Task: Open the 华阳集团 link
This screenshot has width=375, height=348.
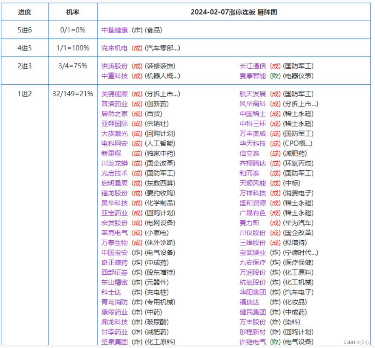Action: (253, 292)
